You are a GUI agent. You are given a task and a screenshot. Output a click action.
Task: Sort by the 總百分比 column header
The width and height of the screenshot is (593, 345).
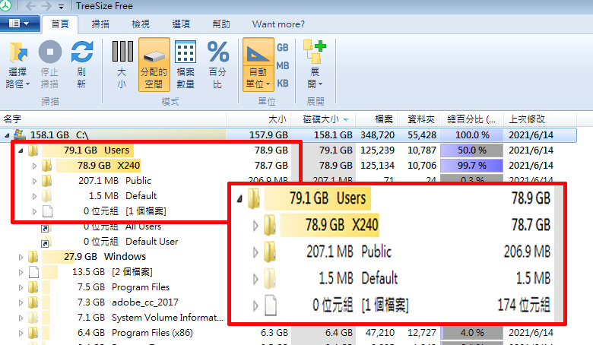[471, 119]
